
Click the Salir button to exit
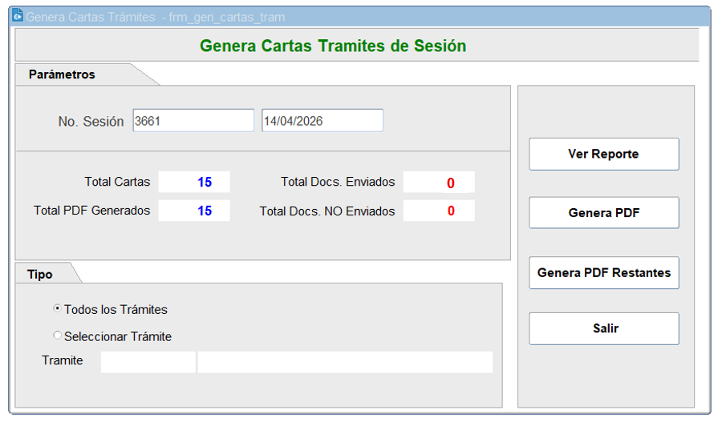(x=603, y=328)
